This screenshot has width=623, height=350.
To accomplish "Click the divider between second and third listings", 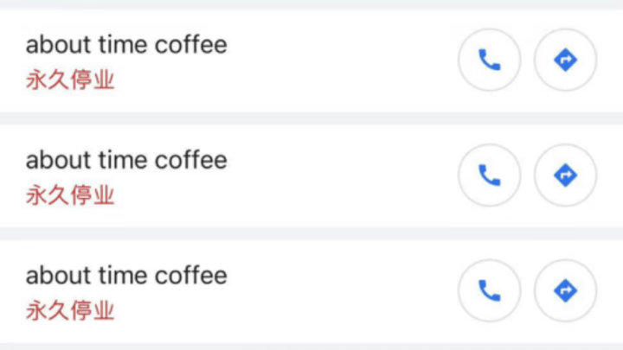I will click(x=311, y=233).
